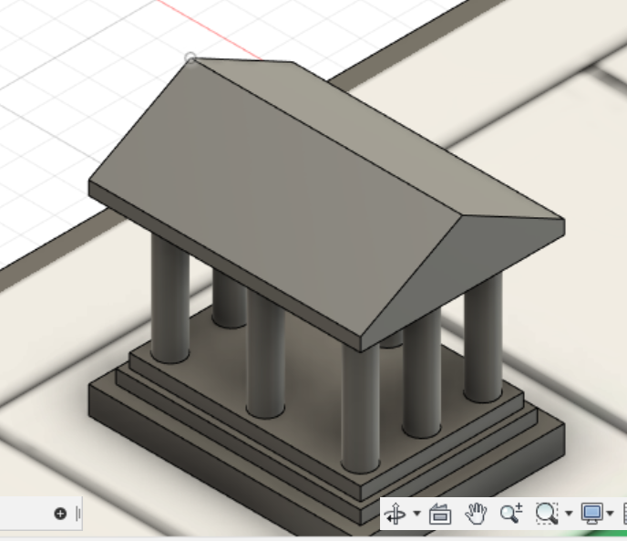Select the small circle point at roof apex
This screenshot has height=541, width=627.
click(x=190, y=58)
